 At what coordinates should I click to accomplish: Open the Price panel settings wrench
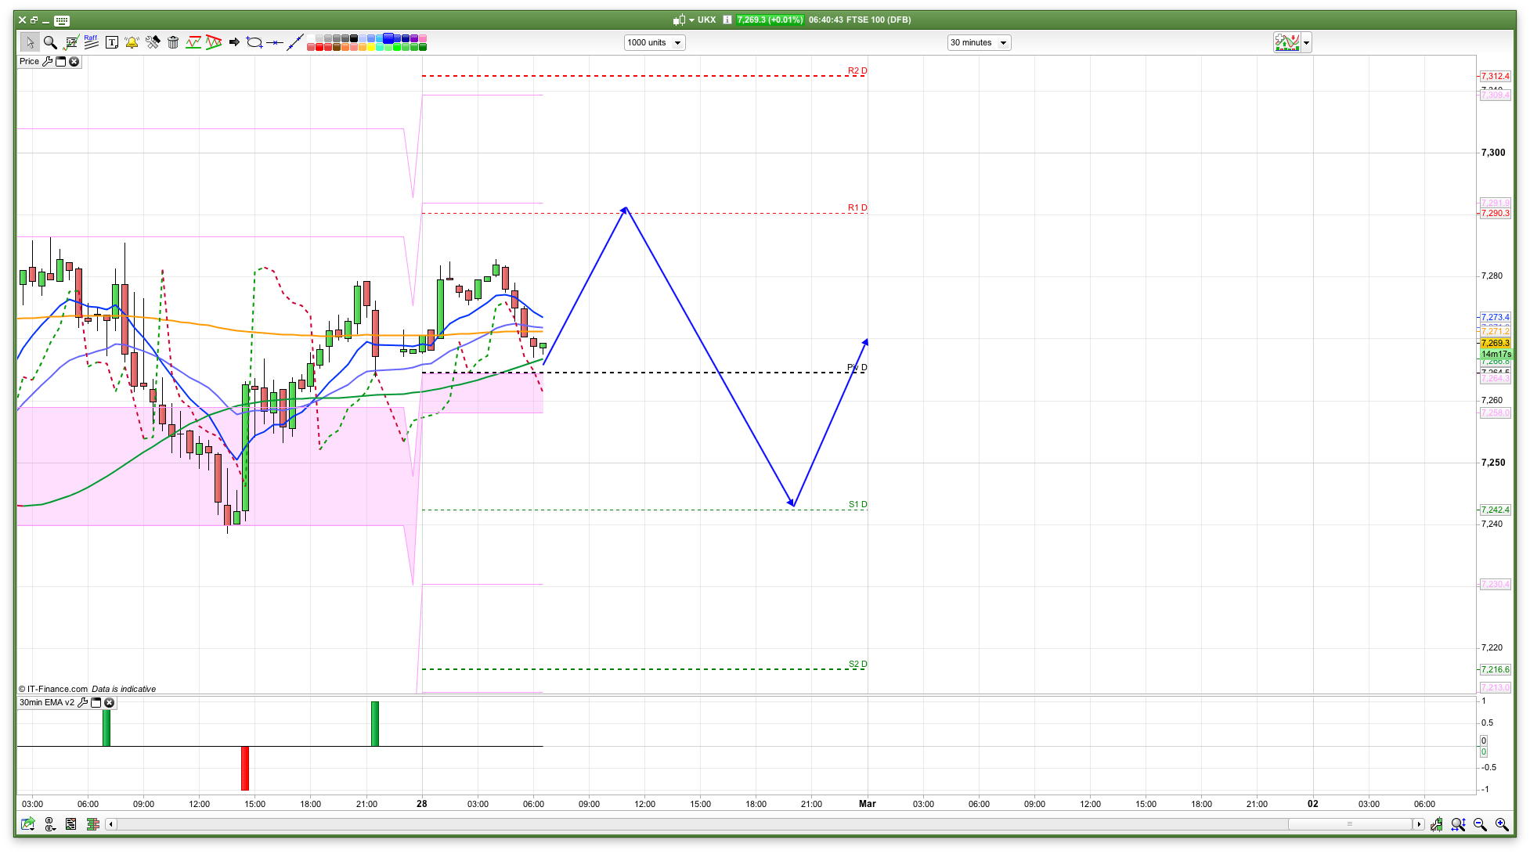47,61
